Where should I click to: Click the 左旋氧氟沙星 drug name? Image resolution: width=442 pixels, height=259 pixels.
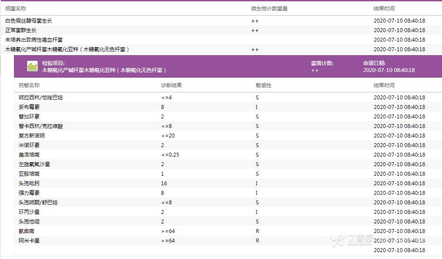[x=34, y=164]
